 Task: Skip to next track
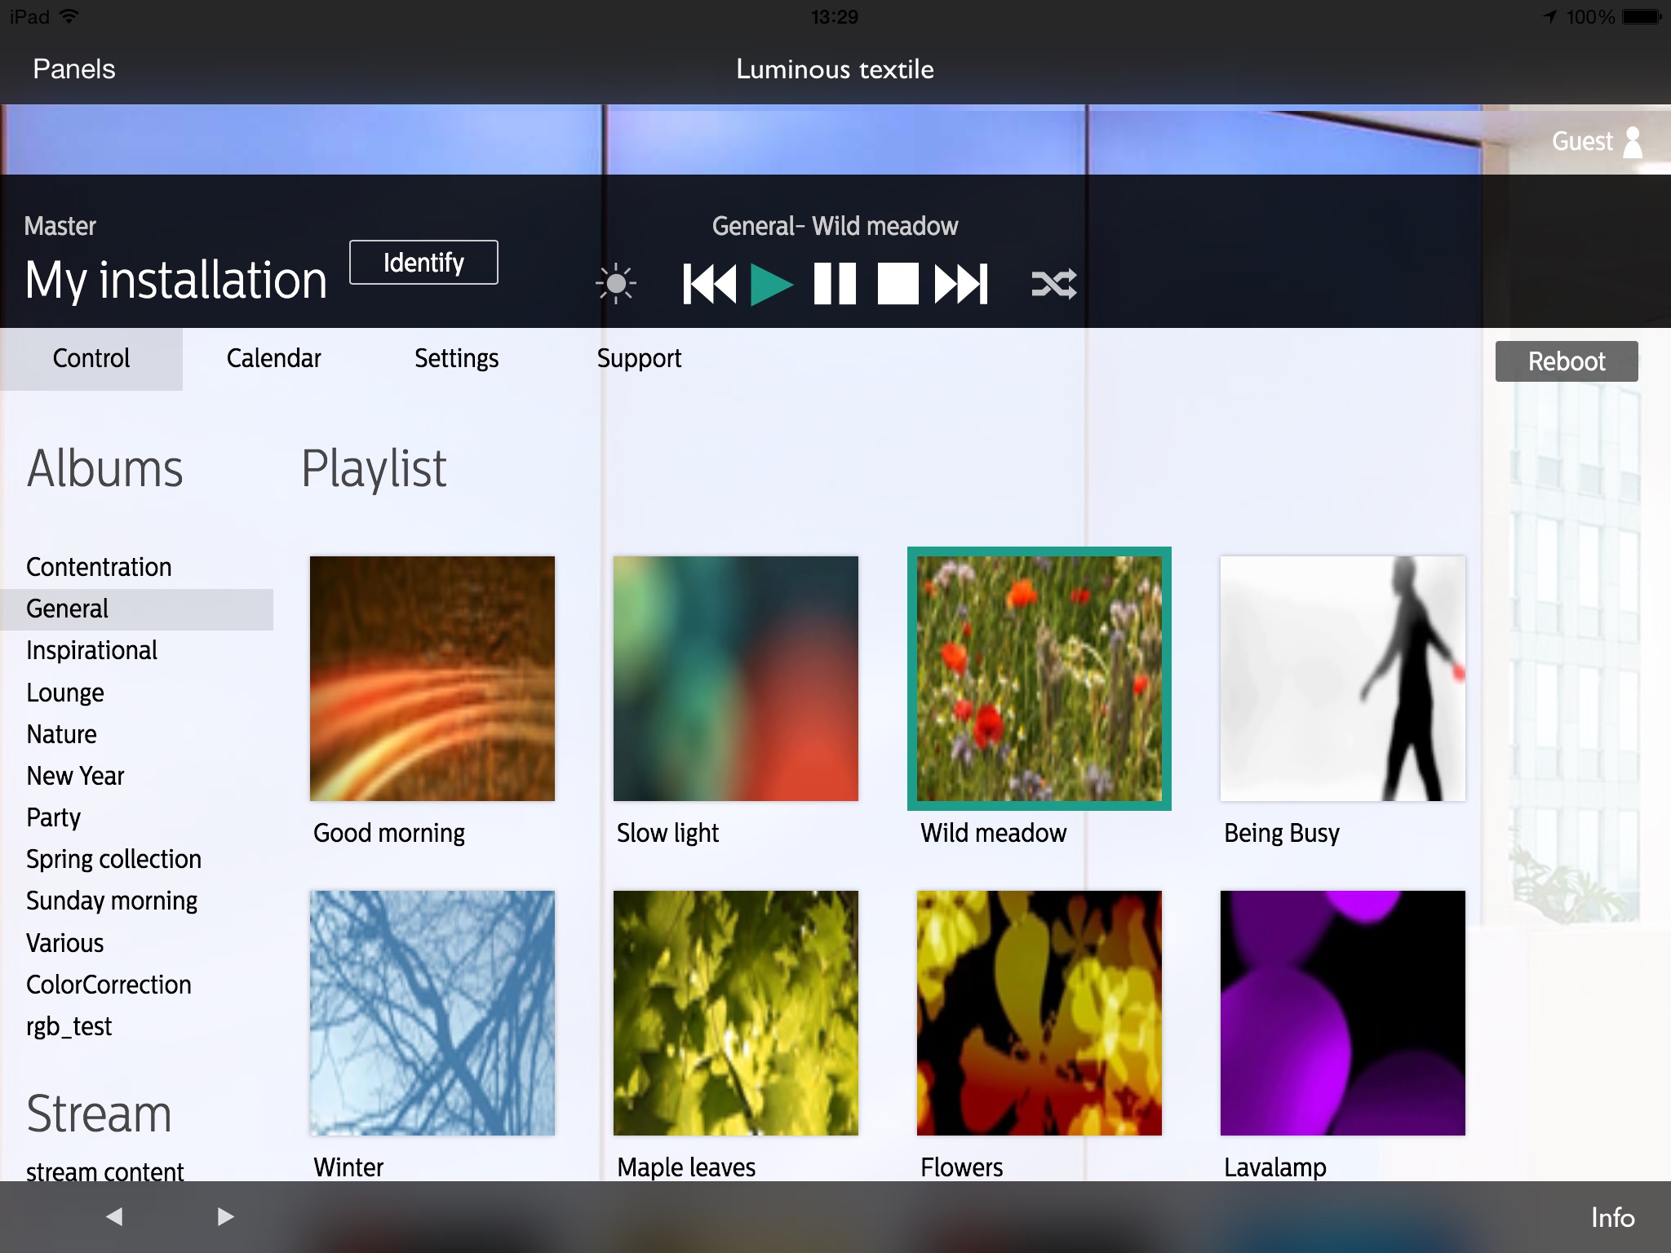click(x=961, y=284)
